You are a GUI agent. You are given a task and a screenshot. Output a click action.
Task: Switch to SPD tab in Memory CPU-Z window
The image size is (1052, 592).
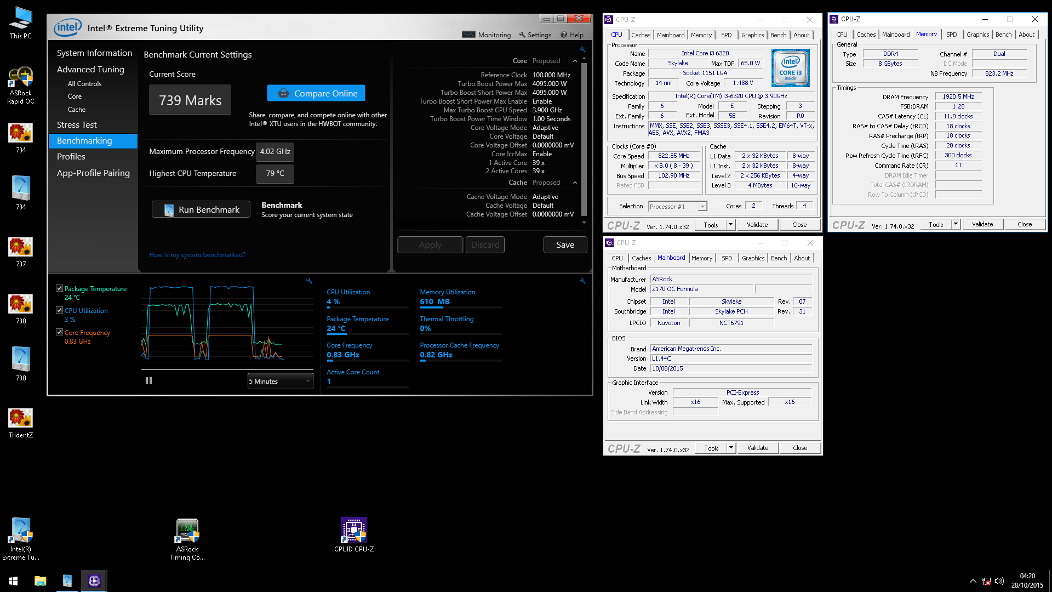point(951,35)
